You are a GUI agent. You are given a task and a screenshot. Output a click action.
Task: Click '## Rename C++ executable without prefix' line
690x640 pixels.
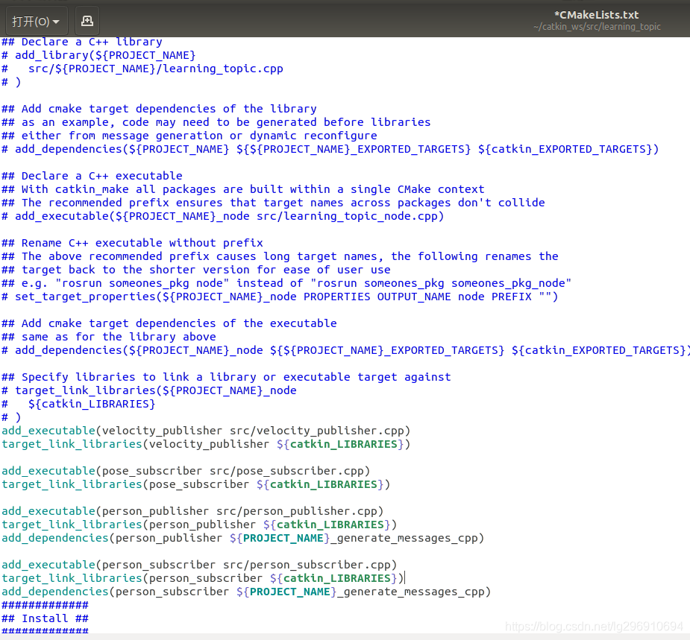tap(132, 243)
